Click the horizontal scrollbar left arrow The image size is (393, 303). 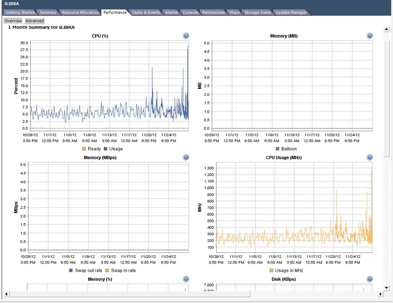tap(6, 294)
